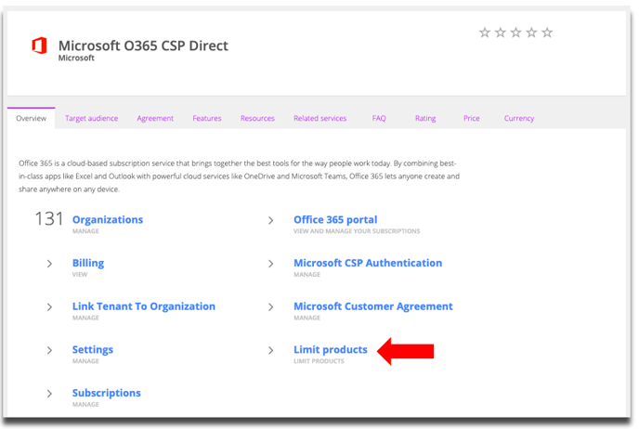Click the Microsoft Office logo icon
The image size is (639, 429).
coord(39,46)
